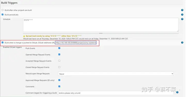Open help icon for Build periodically

pyautogui.click(x=182, y=15)
